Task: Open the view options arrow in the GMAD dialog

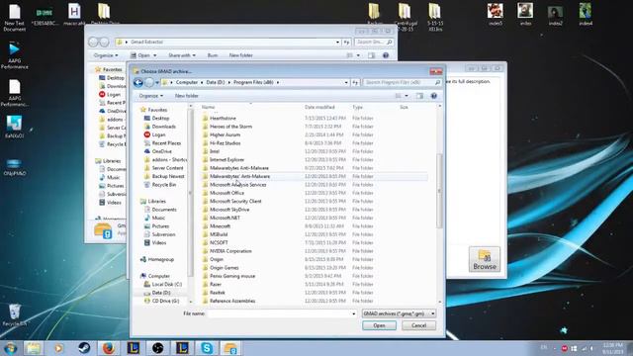Action: [x=407, y=96]
